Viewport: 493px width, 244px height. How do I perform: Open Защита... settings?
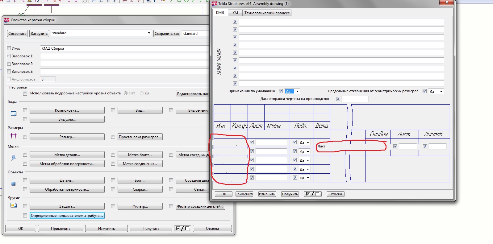(x=67, y=206)
